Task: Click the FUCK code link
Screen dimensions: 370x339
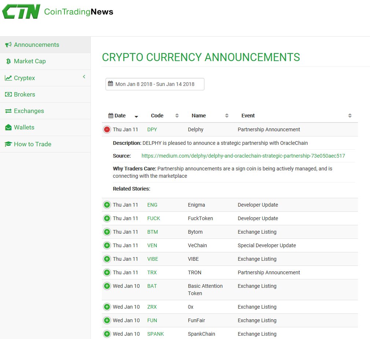Action: click(x=153, y=218)
